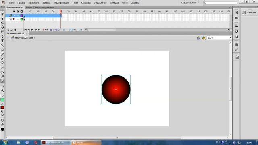The width and height of the screenshot is (258, 145).
Task: Select the 3D Rotation tool
Action: [2, 27]
